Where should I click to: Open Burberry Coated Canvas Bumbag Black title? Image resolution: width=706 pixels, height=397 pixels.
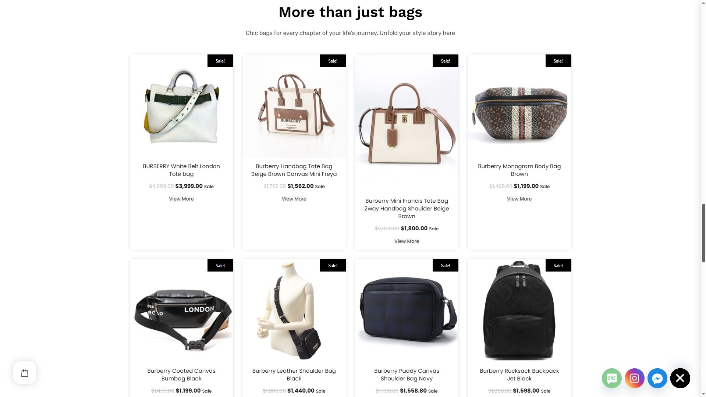point(181,375)
